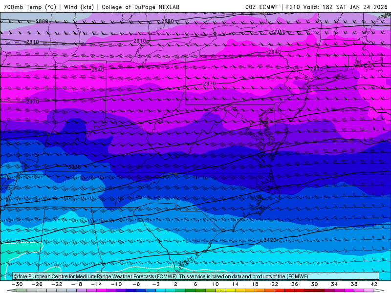The height and width of the screenshot is (293, 391).
Task: Select the -10 color scale label
Action: (x=116, y=284)
